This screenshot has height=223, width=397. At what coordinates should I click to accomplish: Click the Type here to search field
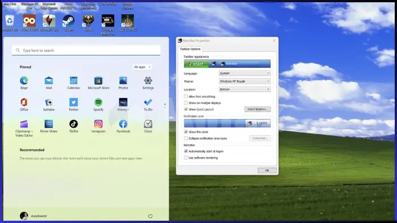(x=86, y=51)
